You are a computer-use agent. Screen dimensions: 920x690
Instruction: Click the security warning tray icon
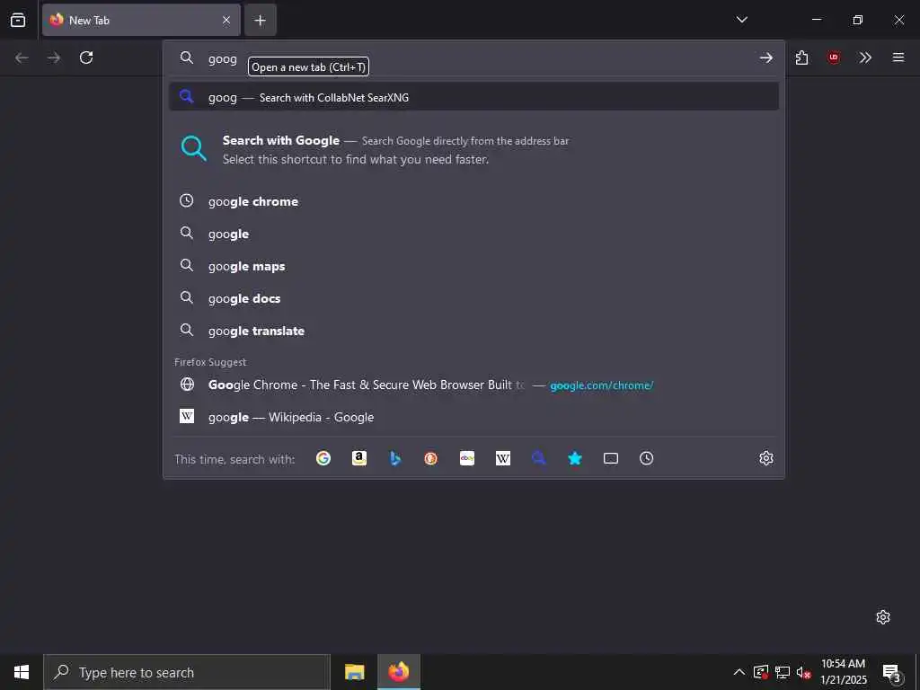pyautogui.click(x=761, y=672)
